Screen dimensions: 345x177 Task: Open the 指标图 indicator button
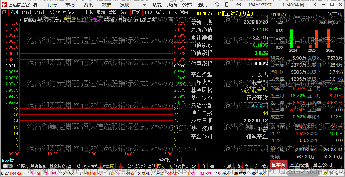coord(165,160)
